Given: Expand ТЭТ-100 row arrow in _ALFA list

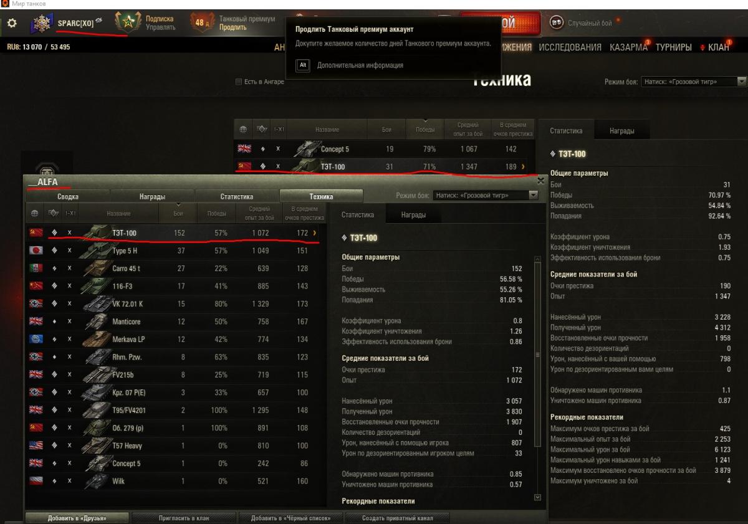Looking at the screenshot, I should [314, 233].
